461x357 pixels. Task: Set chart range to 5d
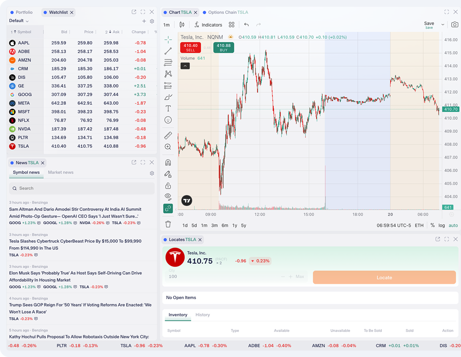click(x=194, y=225)
